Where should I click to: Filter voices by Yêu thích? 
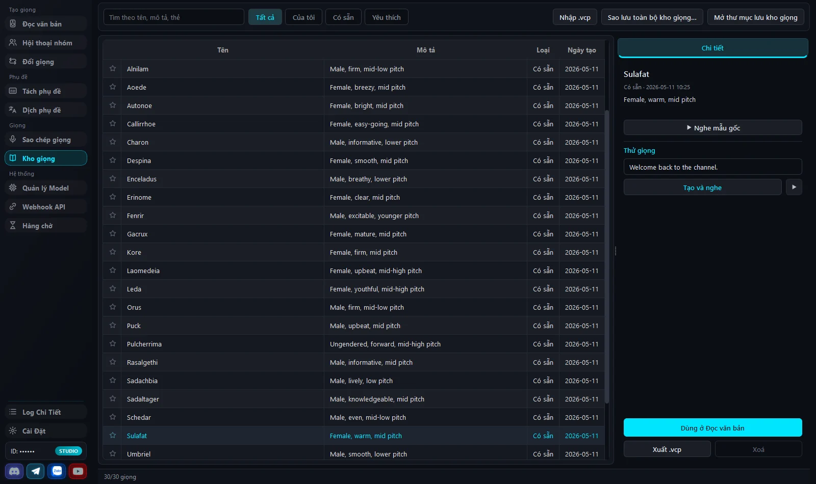coord(387,17)
